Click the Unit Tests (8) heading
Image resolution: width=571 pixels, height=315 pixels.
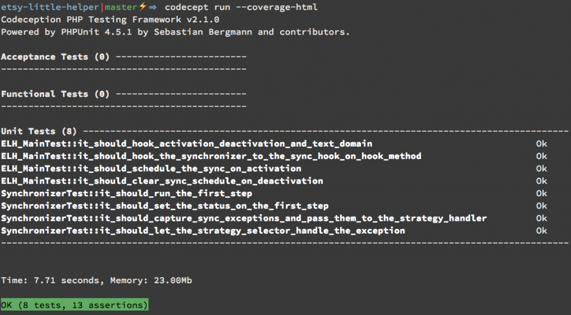pos(38,131)
